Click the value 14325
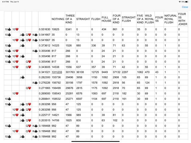This screenshot has width=191, height=143. [56, 46]
